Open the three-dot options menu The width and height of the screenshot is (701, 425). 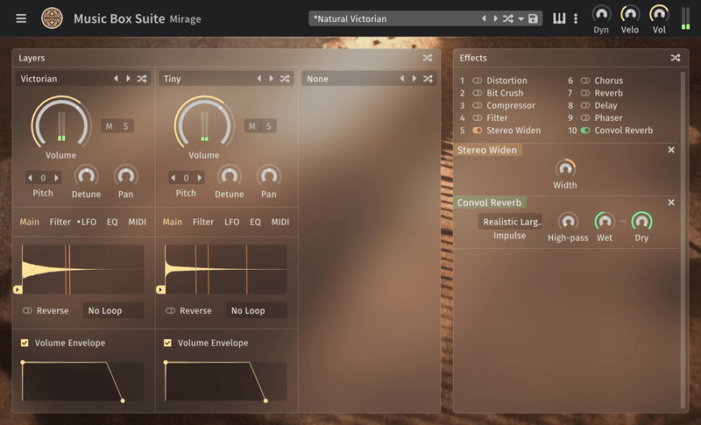point(576,18)
